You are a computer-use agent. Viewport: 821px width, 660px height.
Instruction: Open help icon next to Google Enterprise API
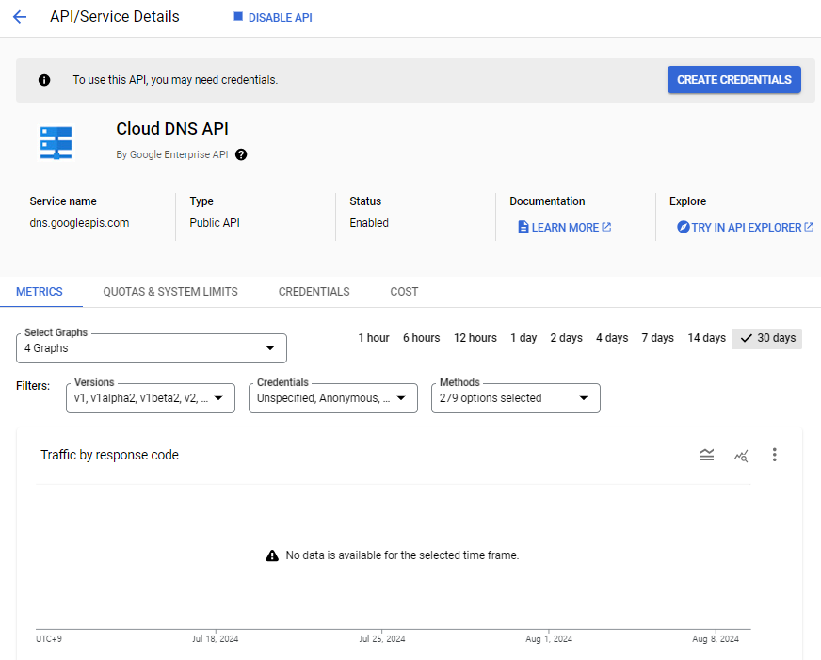(x=241, y=155)
